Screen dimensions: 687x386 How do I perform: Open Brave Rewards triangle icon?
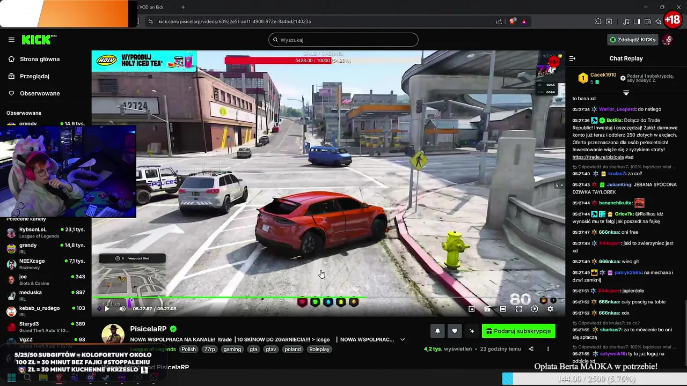pos(524,21)
